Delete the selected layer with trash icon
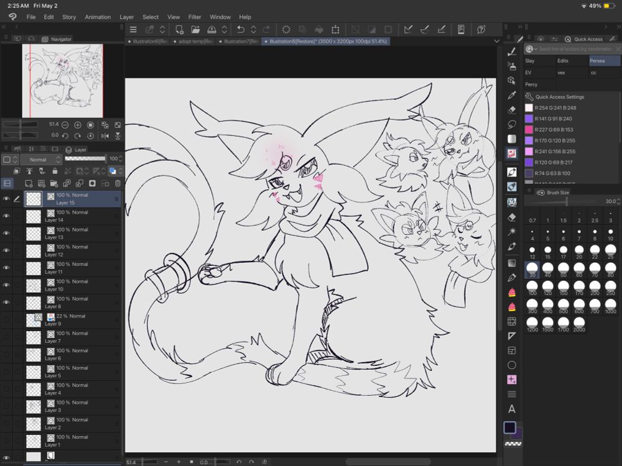Viewport: 622px width, 466px height. point(118,183)
